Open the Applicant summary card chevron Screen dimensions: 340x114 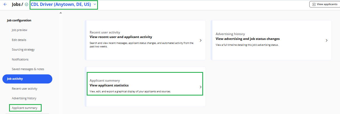201,87
